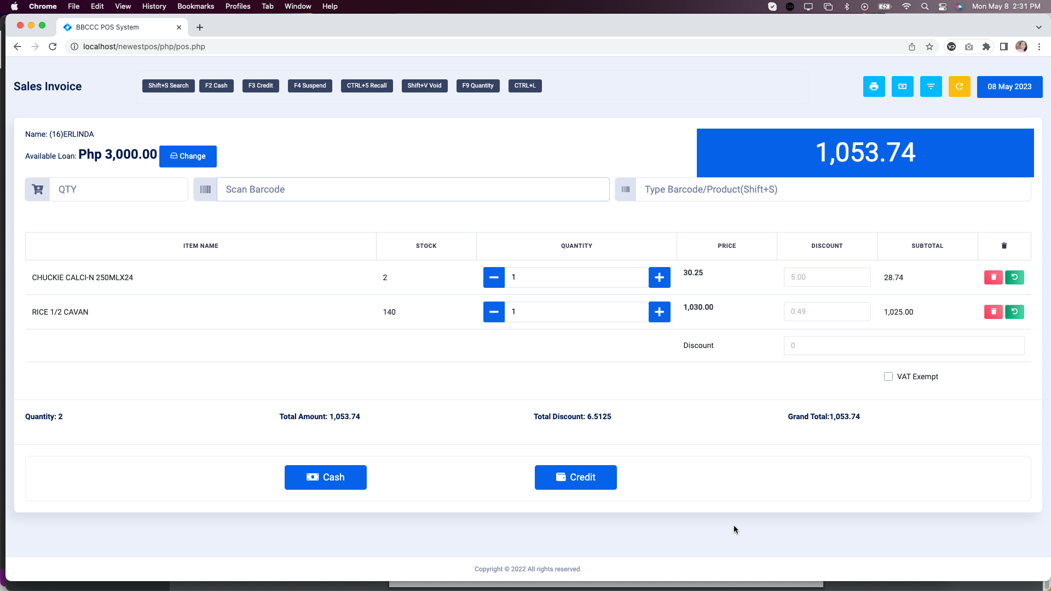The height and width of the screenshot is (591, 1051).
Task: Click the cash register icon button
Action: tap(902, 86)
